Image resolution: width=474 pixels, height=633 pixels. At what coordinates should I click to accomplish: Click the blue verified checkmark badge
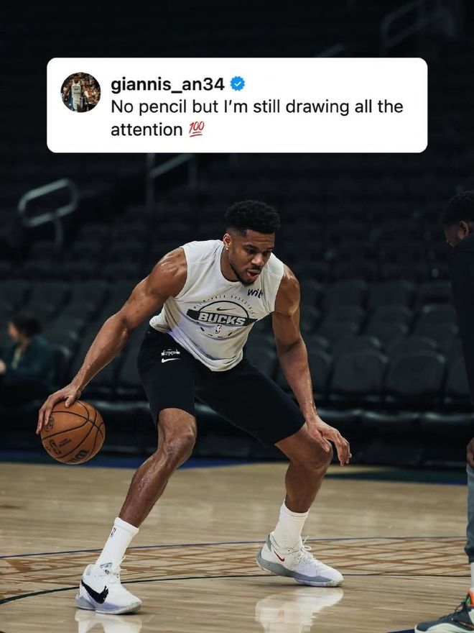pos(238,83)
